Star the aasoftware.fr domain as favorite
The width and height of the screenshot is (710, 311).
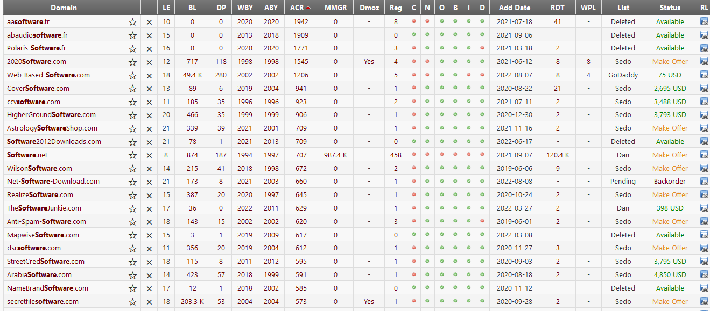pyautogui.click(x=132, y=22)
